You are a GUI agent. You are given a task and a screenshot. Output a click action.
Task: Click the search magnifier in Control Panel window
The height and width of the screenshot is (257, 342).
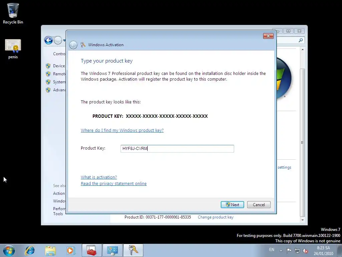click(x=301, y=40)
